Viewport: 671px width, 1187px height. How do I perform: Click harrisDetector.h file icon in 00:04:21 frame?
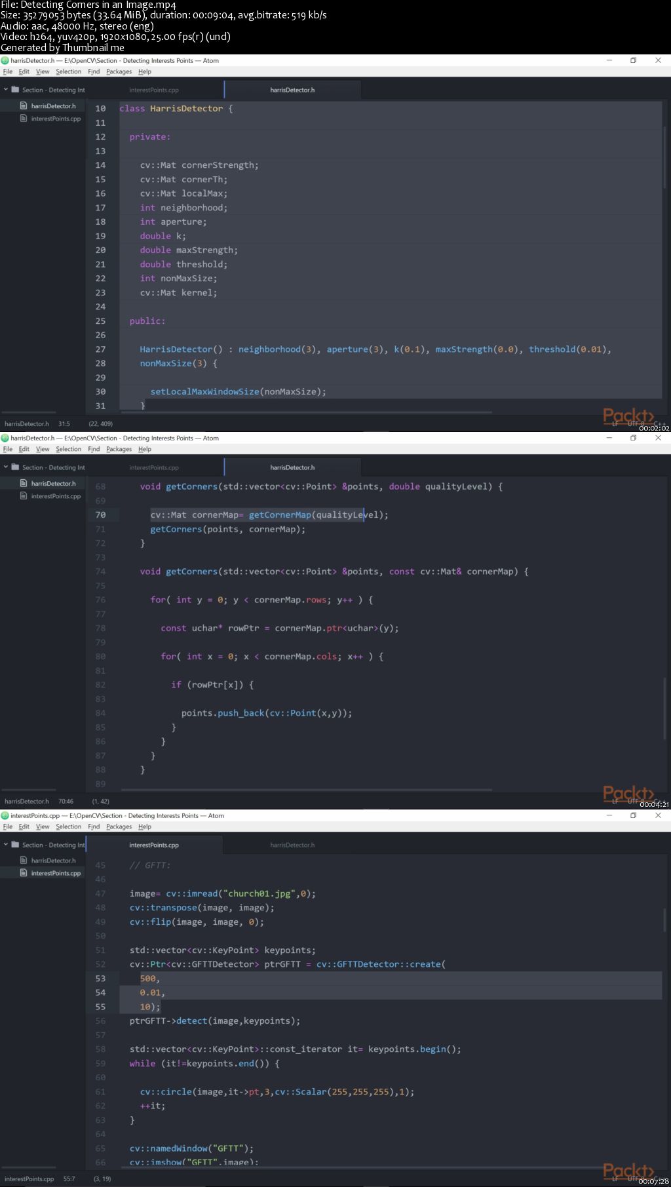24,483
